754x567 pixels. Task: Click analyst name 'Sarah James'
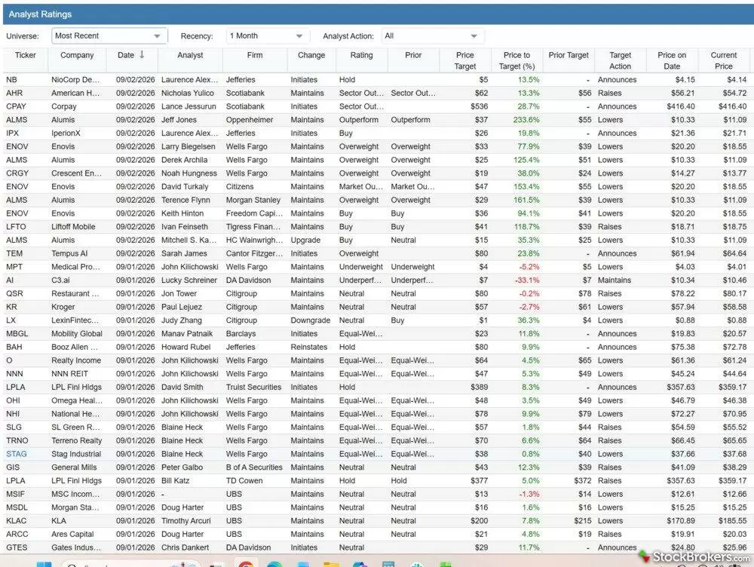coord(184,253)
